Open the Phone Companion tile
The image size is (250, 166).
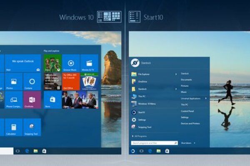pos(14,100)
